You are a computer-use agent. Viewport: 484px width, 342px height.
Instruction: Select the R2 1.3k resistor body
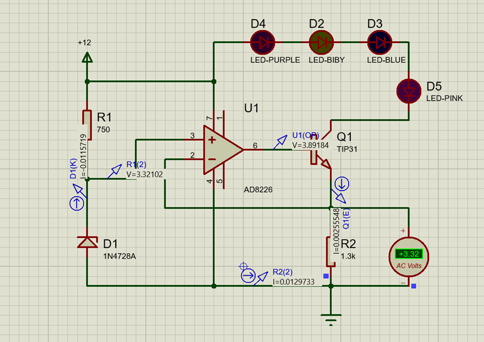pyautogui.click(x=331, y=251)
